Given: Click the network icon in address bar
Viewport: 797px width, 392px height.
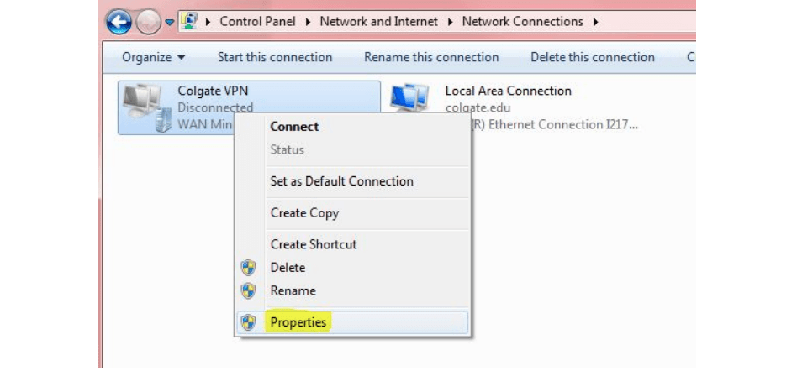Looking at the screenshot, I should pyautogui.click(x=190, y=21).
